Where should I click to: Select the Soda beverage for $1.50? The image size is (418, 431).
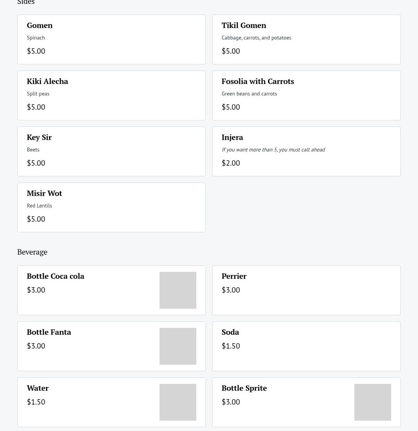(306, 346)
